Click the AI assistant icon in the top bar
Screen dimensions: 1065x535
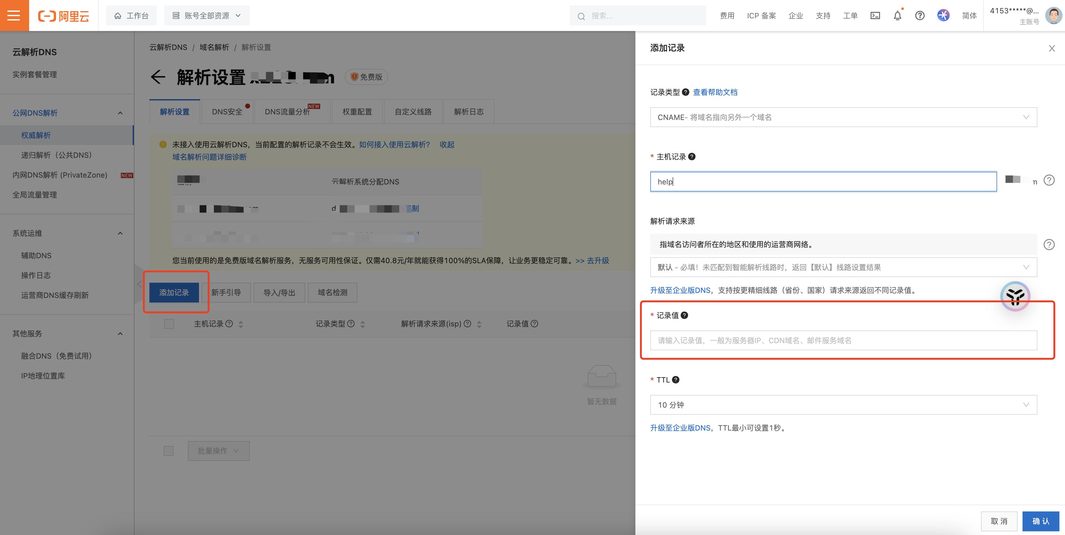pyautogui.click(x=943, y=15)
